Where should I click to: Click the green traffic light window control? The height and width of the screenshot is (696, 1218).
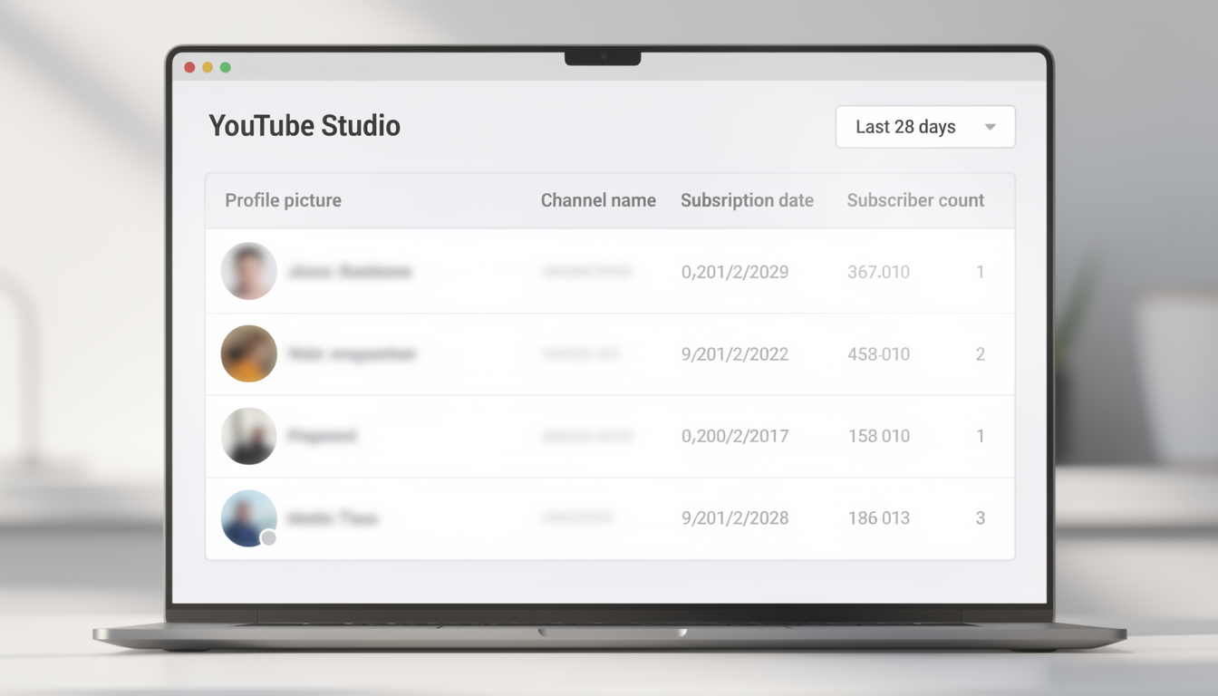pos(226,67)
